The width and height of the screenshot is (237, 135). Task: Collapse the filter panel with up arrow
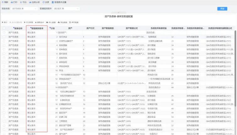coord(119,13)
